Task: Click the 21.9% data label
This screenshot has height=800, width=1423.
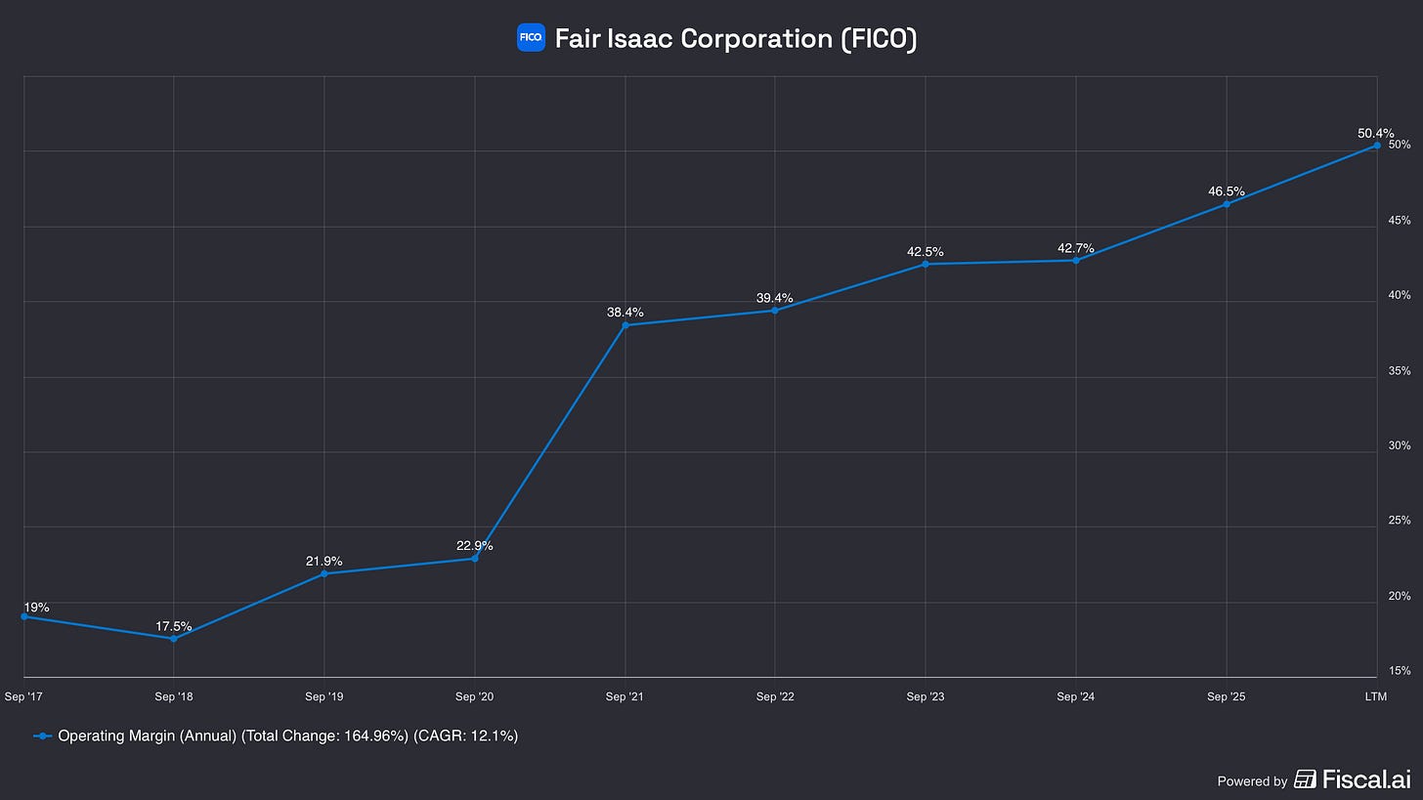Action: point(324,561)
